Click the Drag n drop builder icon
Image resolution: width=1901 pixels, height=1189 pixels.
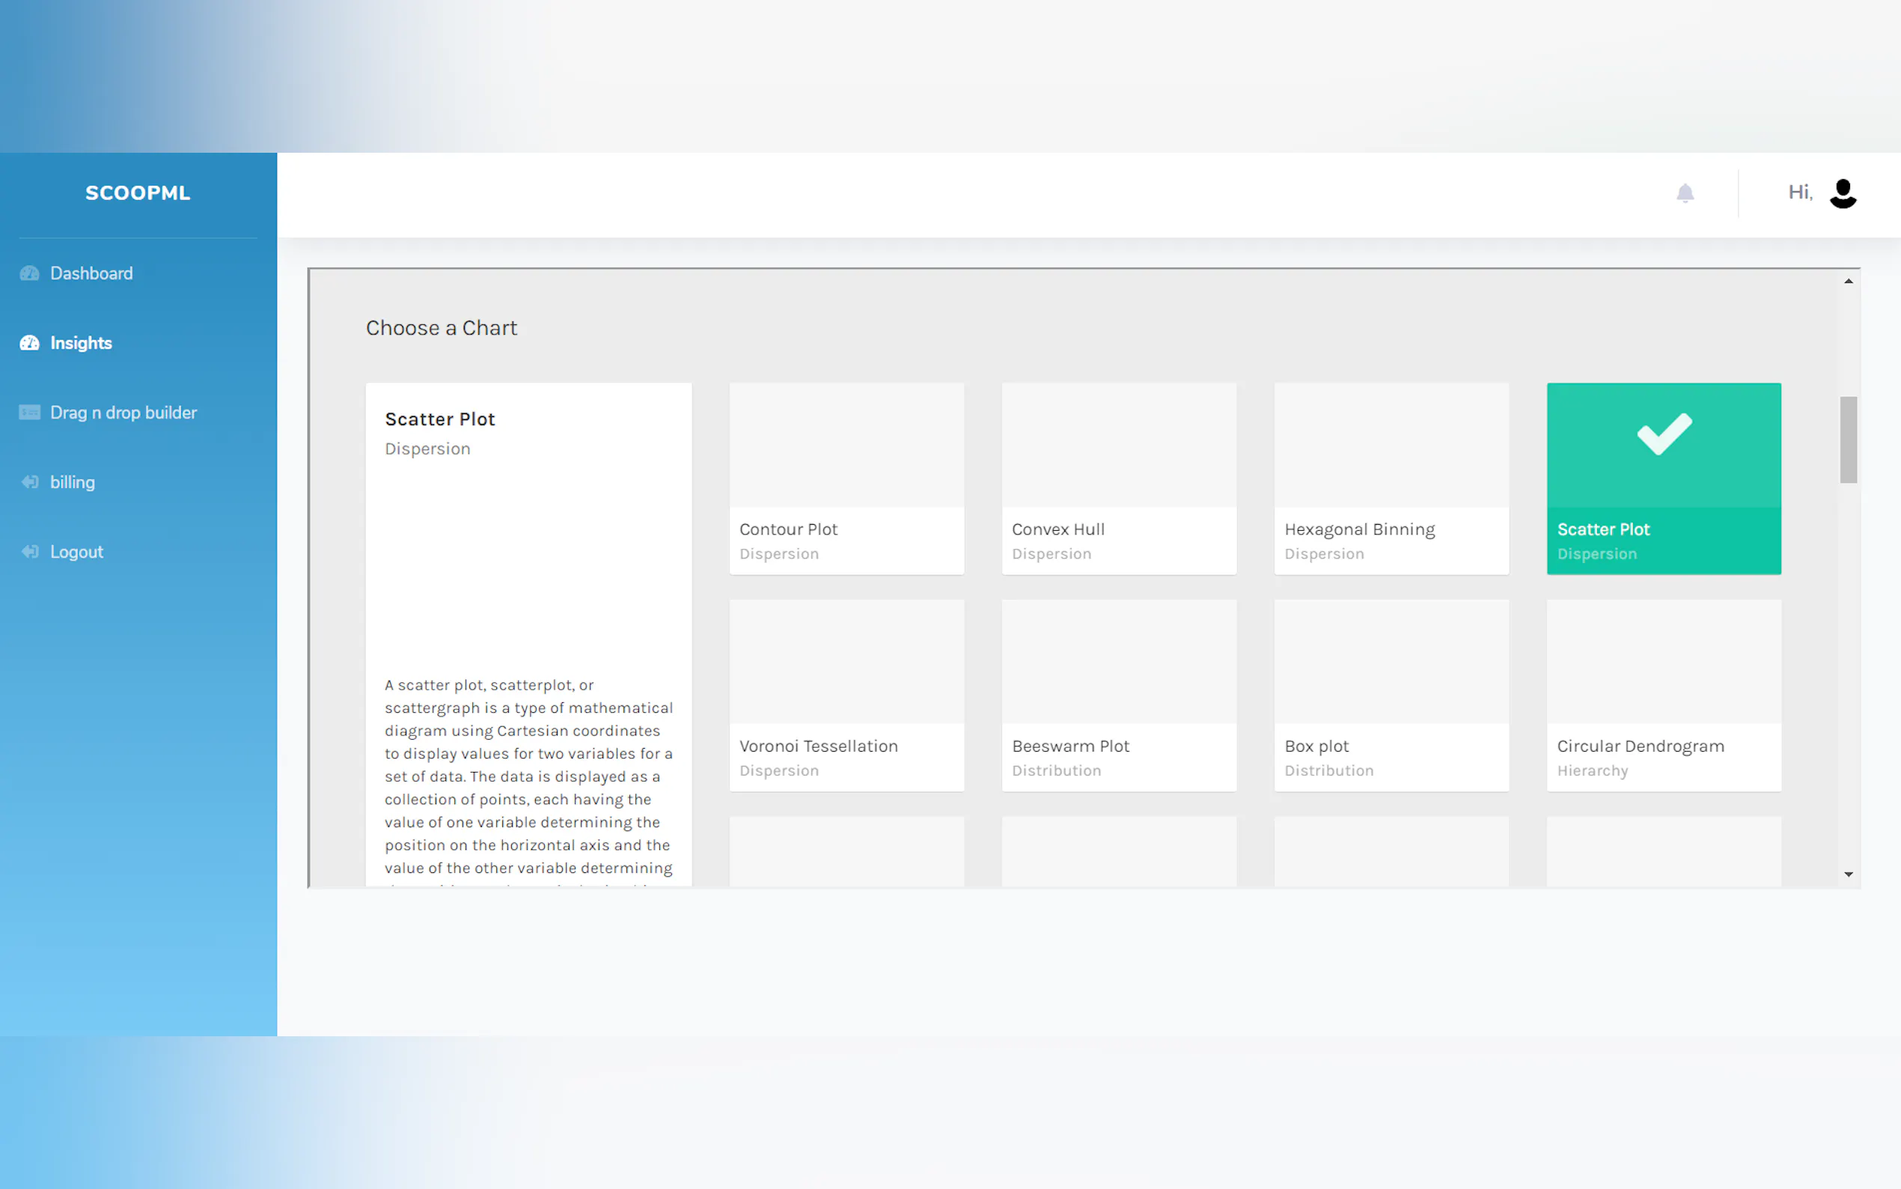[x=30, y=413]
